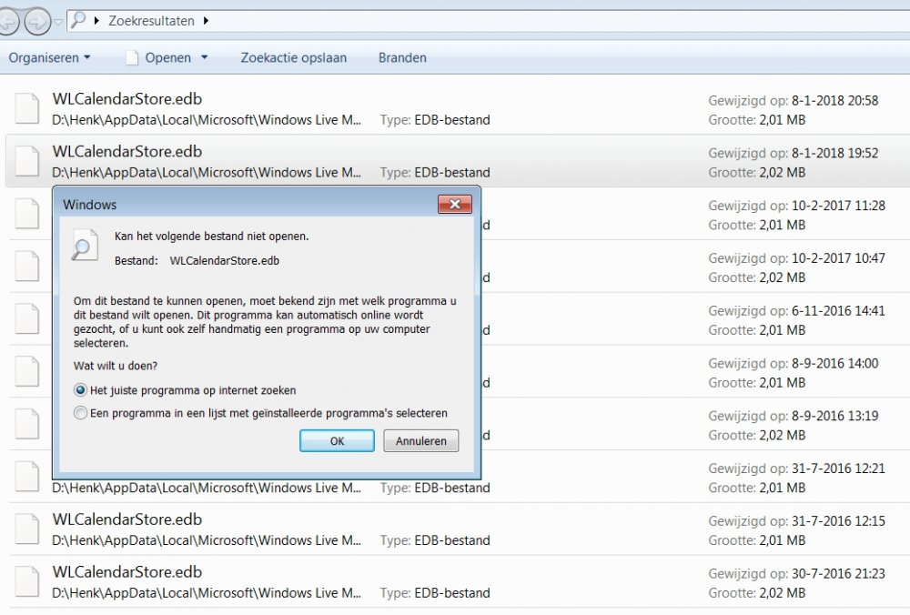
Task: Confirm with OK button in dialog
Action: pos(337,441)
